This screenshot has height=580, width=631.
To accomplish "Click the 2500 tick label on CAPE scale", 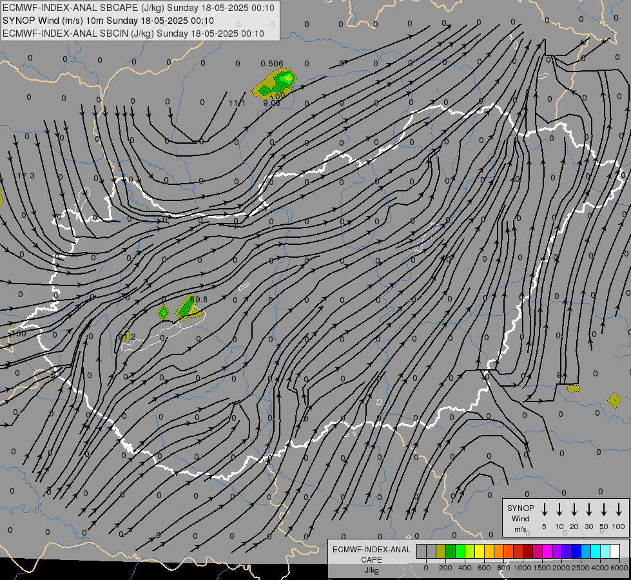I will coord(581,568).
